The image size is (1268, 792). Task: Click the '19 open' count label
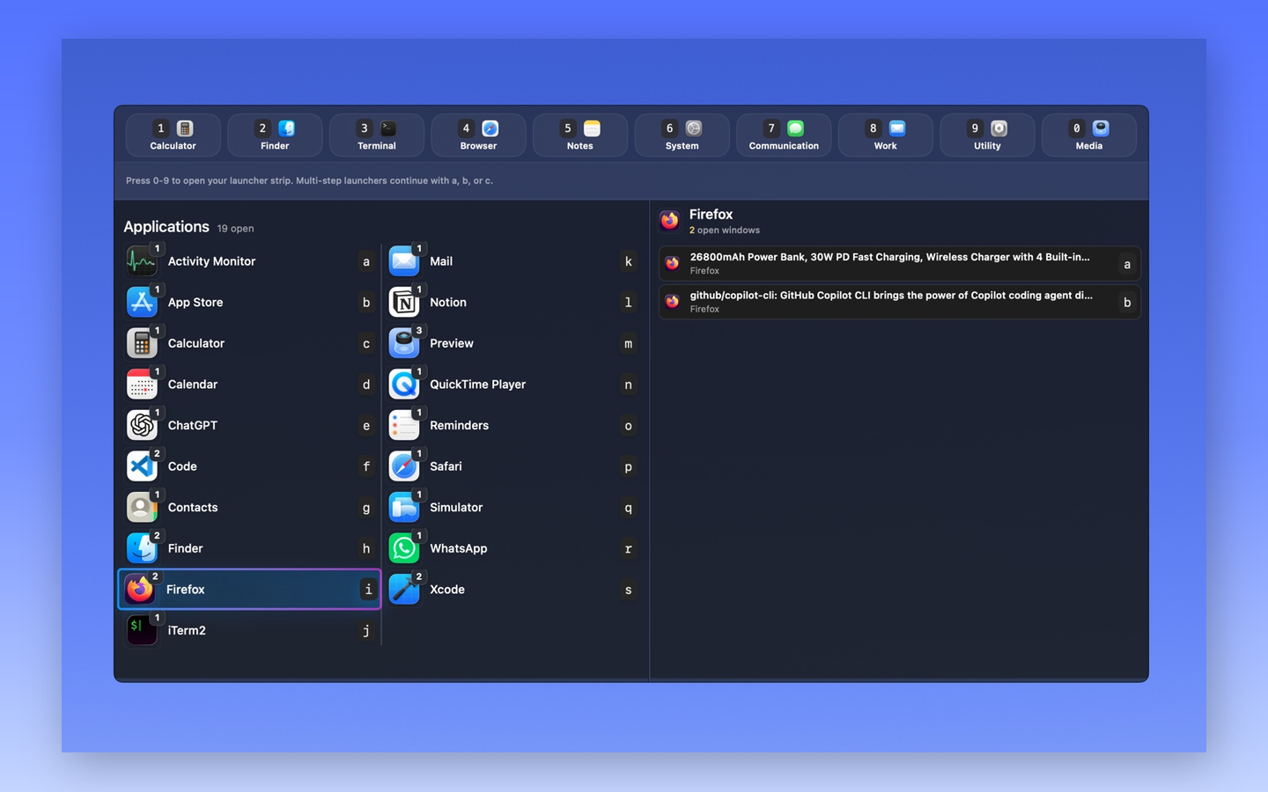coord(235,229)
